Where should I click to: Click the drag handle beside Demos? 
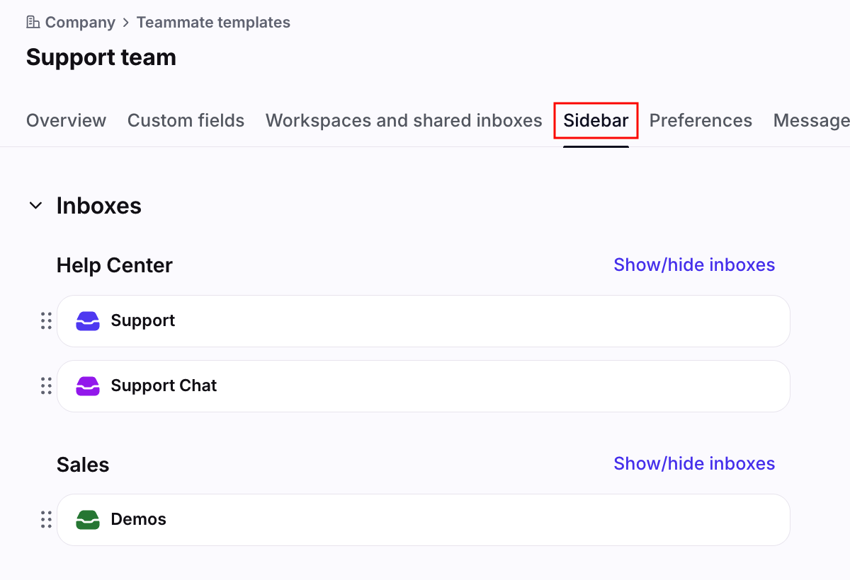(46, 520)
